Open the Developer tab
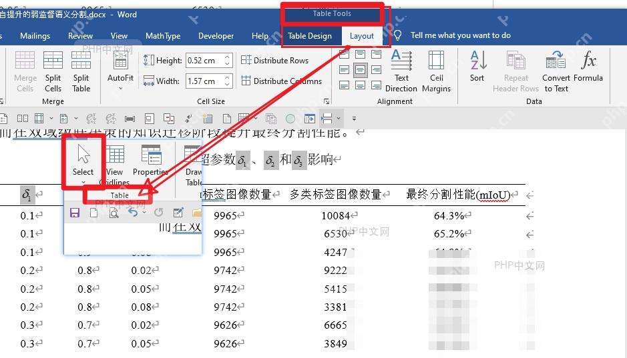The height and width of the screenshot is (358, 627). (x=216, y=36)
